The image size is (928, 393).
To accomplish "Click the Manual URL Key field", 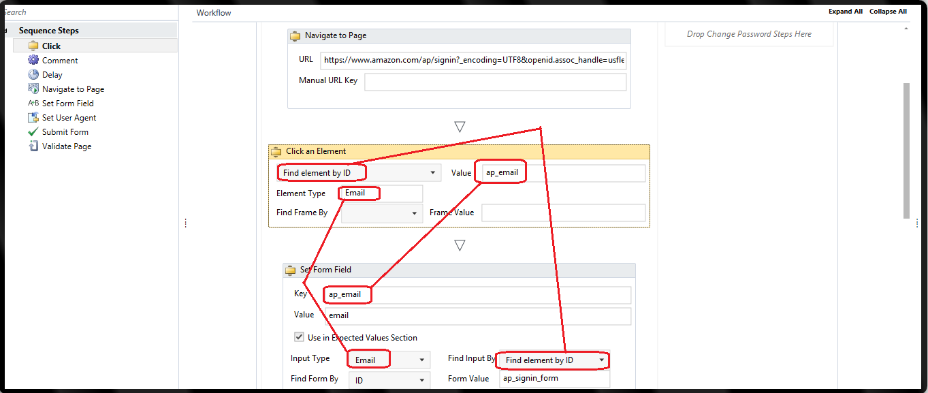I will (x=495, y=82).
